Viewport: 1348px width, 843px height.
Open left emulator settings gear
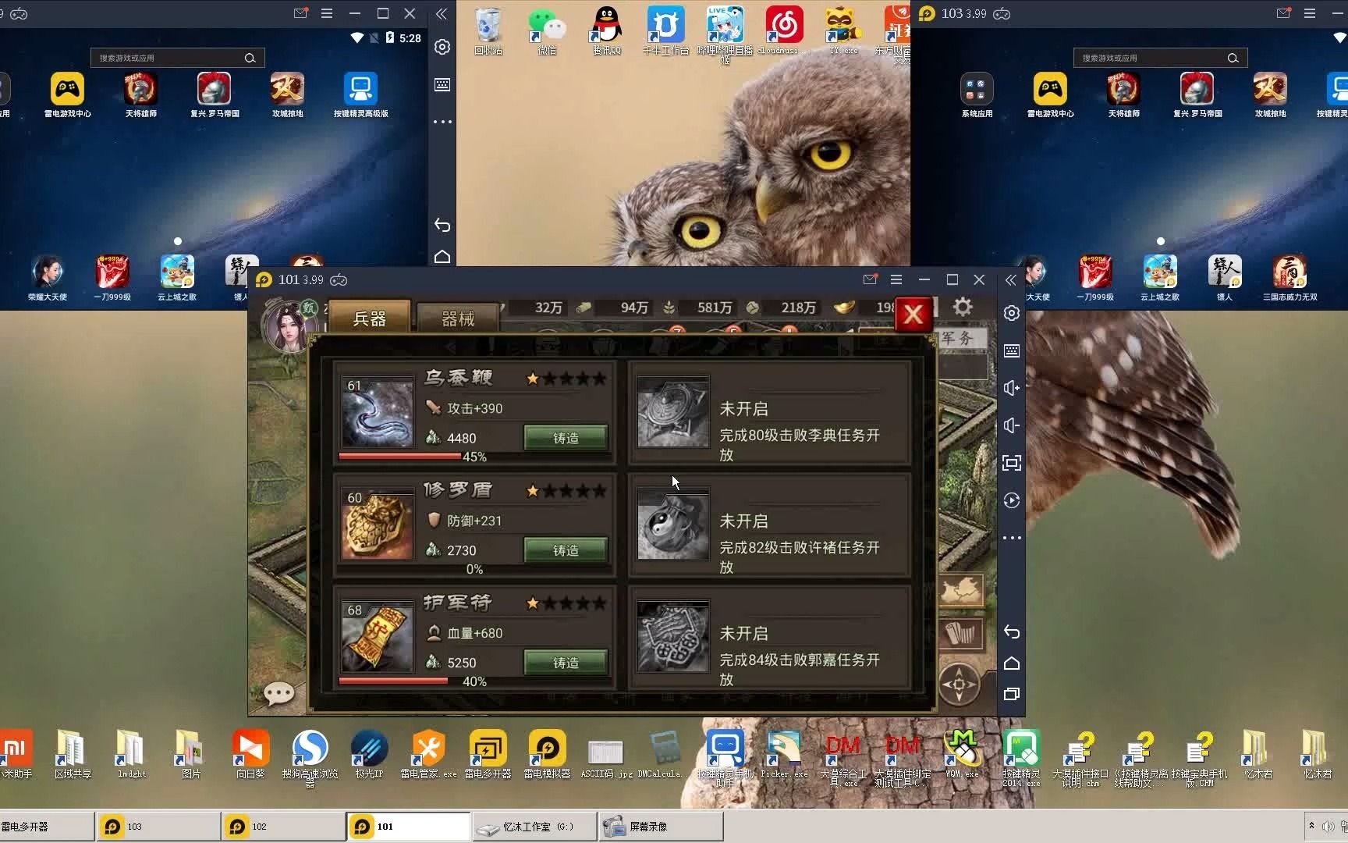tap(442, 47)
